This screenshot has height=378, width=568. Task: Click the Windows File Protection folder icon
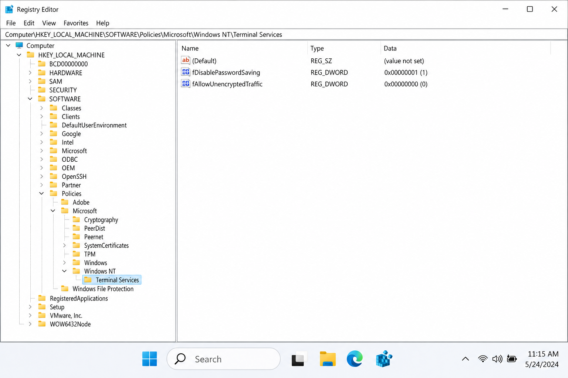(65, 289)
